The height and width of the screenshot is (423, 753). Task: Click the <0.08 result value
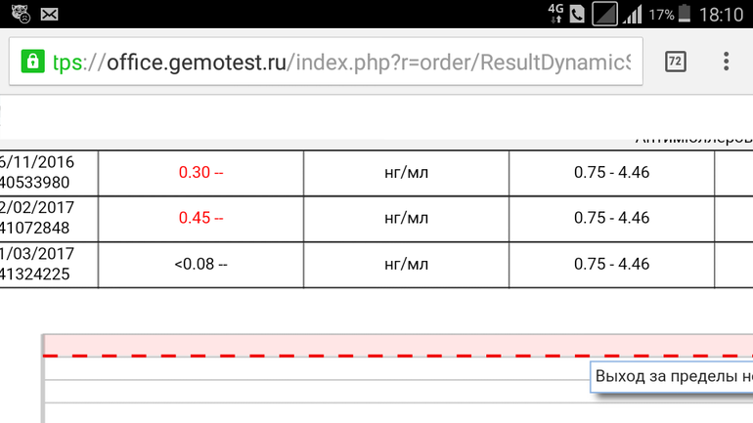(x=200, y=264)
